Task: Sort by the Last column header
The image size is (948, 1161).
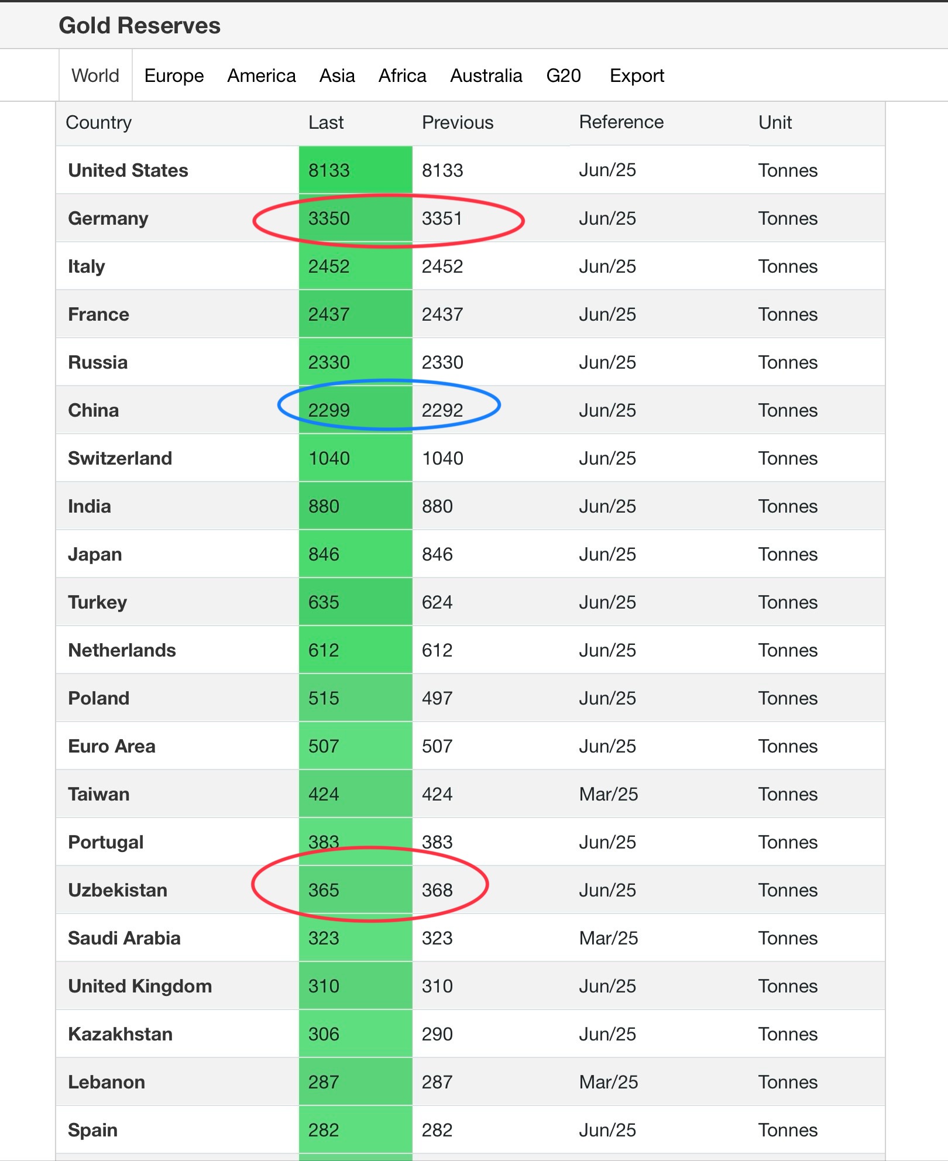Action: [x=326, y=122]
